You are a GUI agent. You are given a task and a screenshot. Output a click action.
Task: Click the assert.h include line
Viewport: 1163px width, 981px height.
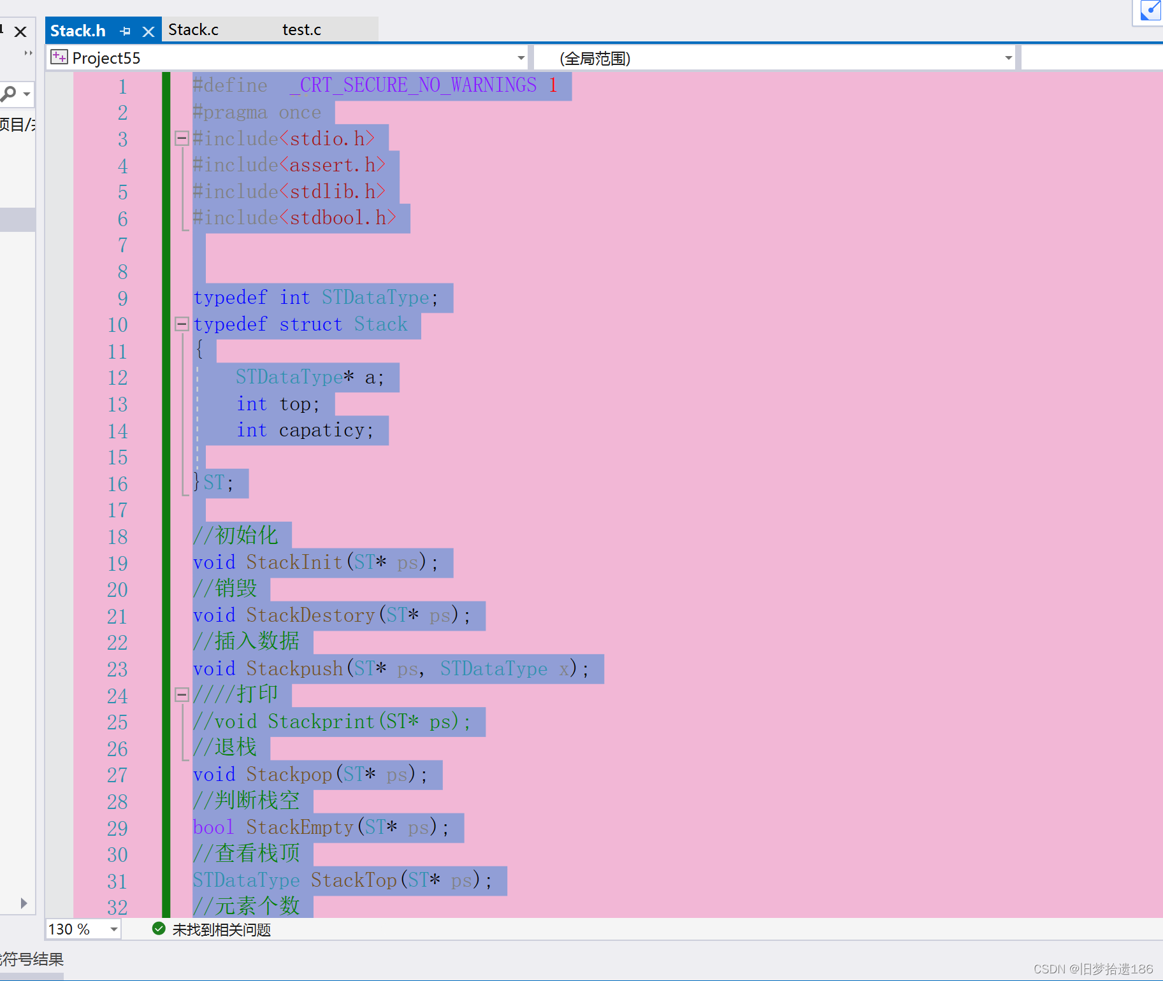pos(289,165)
